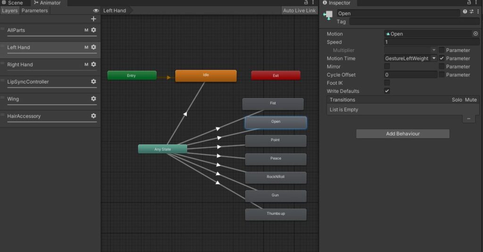Toggle the layers panel eye visibility icon

pos(96,10)
